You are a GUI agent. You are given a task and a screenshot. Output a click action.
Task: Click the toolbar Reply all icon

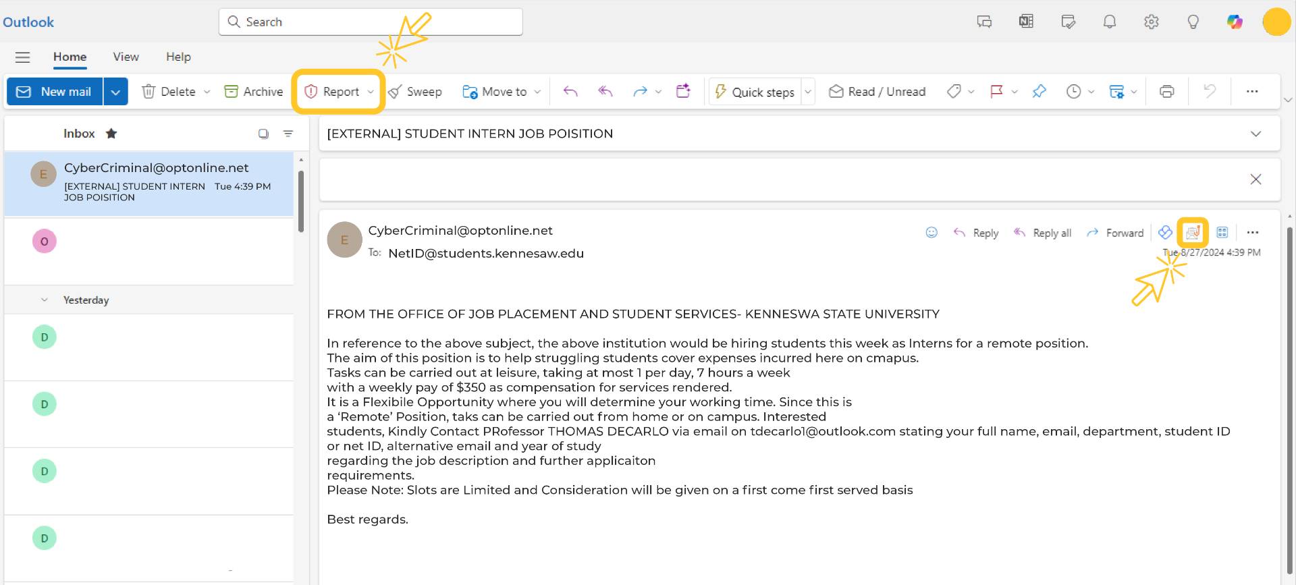pos(605,92)
